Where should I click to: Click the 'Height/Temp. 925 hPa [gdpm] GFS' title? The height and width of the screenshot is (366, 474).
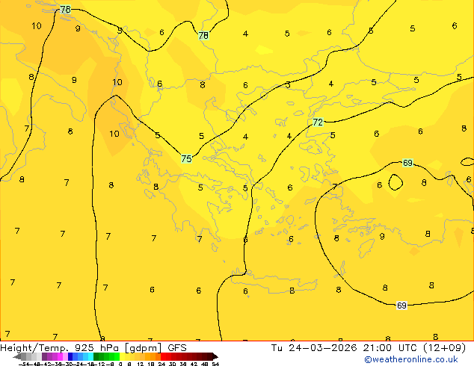[93, 348]
